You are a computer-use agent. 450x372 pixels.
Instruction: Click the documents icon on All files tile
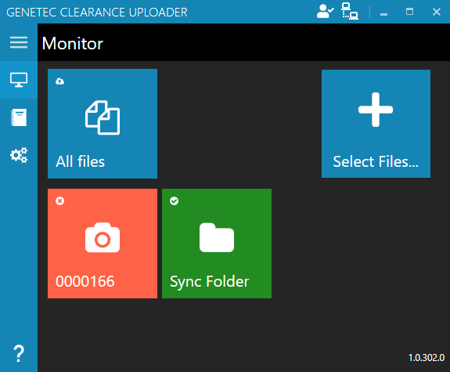pyautogui.click(x=103, y=117)
